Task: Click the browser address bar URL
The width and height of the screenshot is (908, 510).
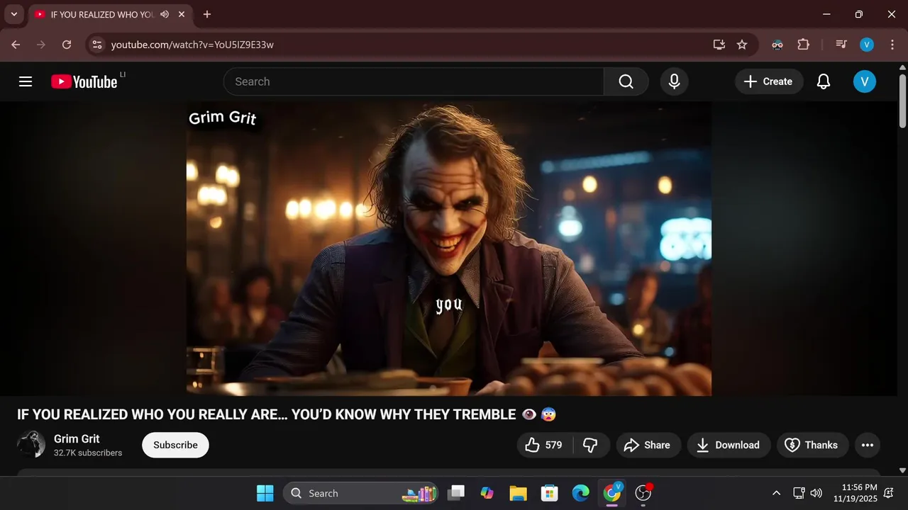Action: [192, 45]
